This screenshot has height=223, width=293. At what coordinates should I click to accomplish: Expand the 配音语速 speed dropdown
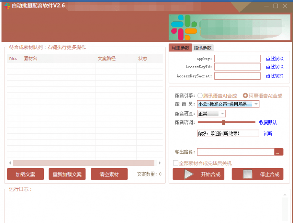point(222,114)
